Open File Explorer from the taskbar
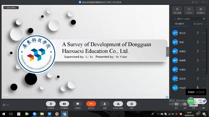 pos(42,114)
